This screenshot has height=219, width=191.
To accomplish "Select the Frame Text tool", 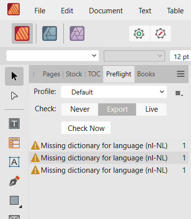I will coord(14,124).
